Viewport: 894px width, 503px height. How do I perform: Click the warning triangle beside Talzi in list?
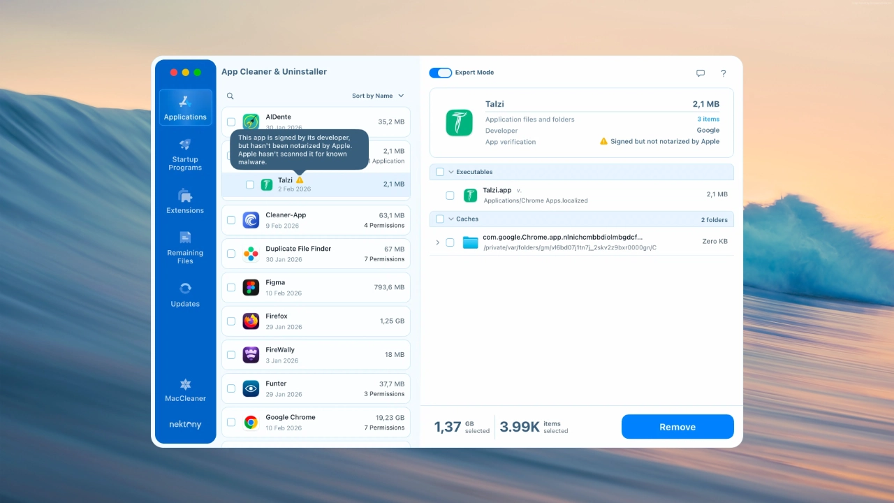[x=300, y=180]
